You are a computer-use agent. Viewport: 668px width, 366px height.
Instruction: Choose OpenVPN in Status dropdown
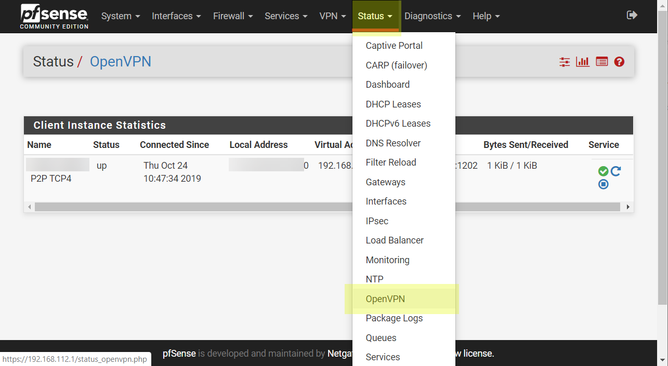[404, 299]
